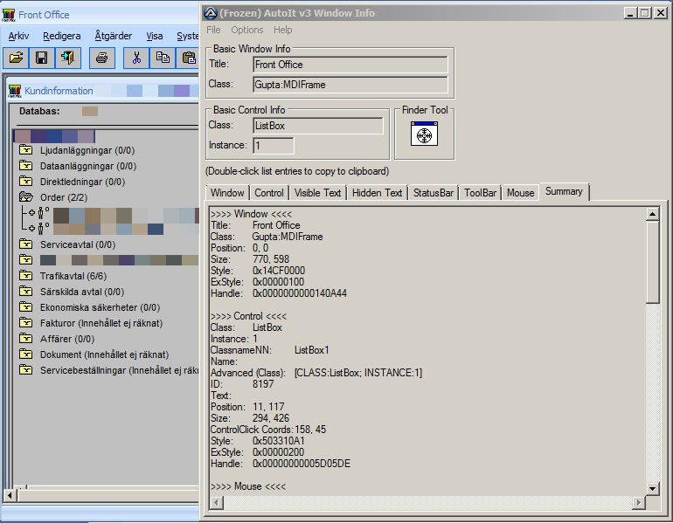Click the AutoIt Finder Tool crosshair icon
This screenshot has height=523, width=673.
tap(424, 135)
